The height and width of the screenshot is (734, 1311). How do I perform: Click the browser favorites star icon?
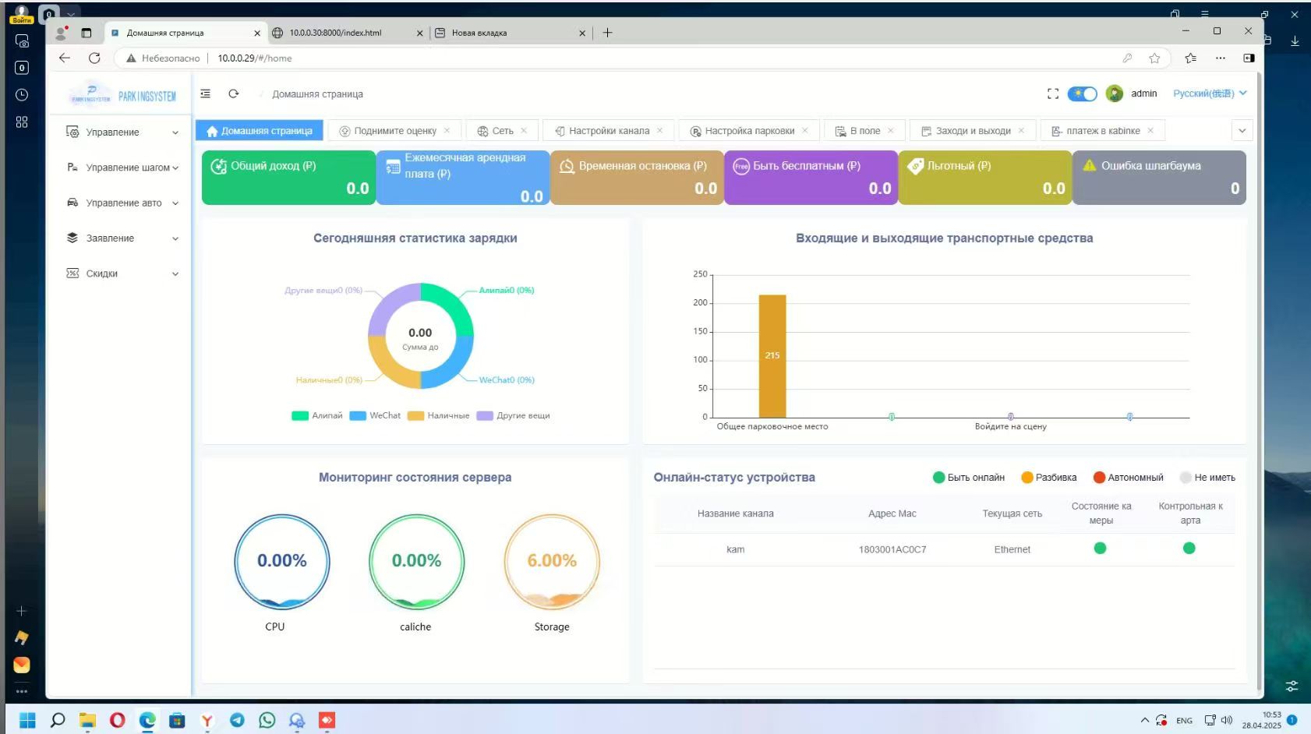coord(1154,58)
